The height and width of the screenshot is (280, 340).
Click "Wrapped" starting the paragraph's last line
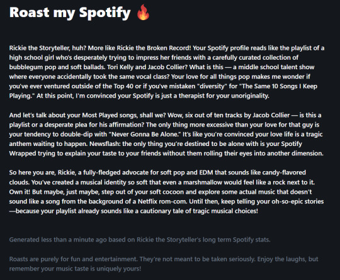23,154
